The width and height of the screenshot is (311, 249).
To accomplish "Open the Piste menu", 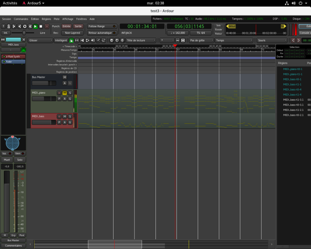I will (x=56, y=19).
